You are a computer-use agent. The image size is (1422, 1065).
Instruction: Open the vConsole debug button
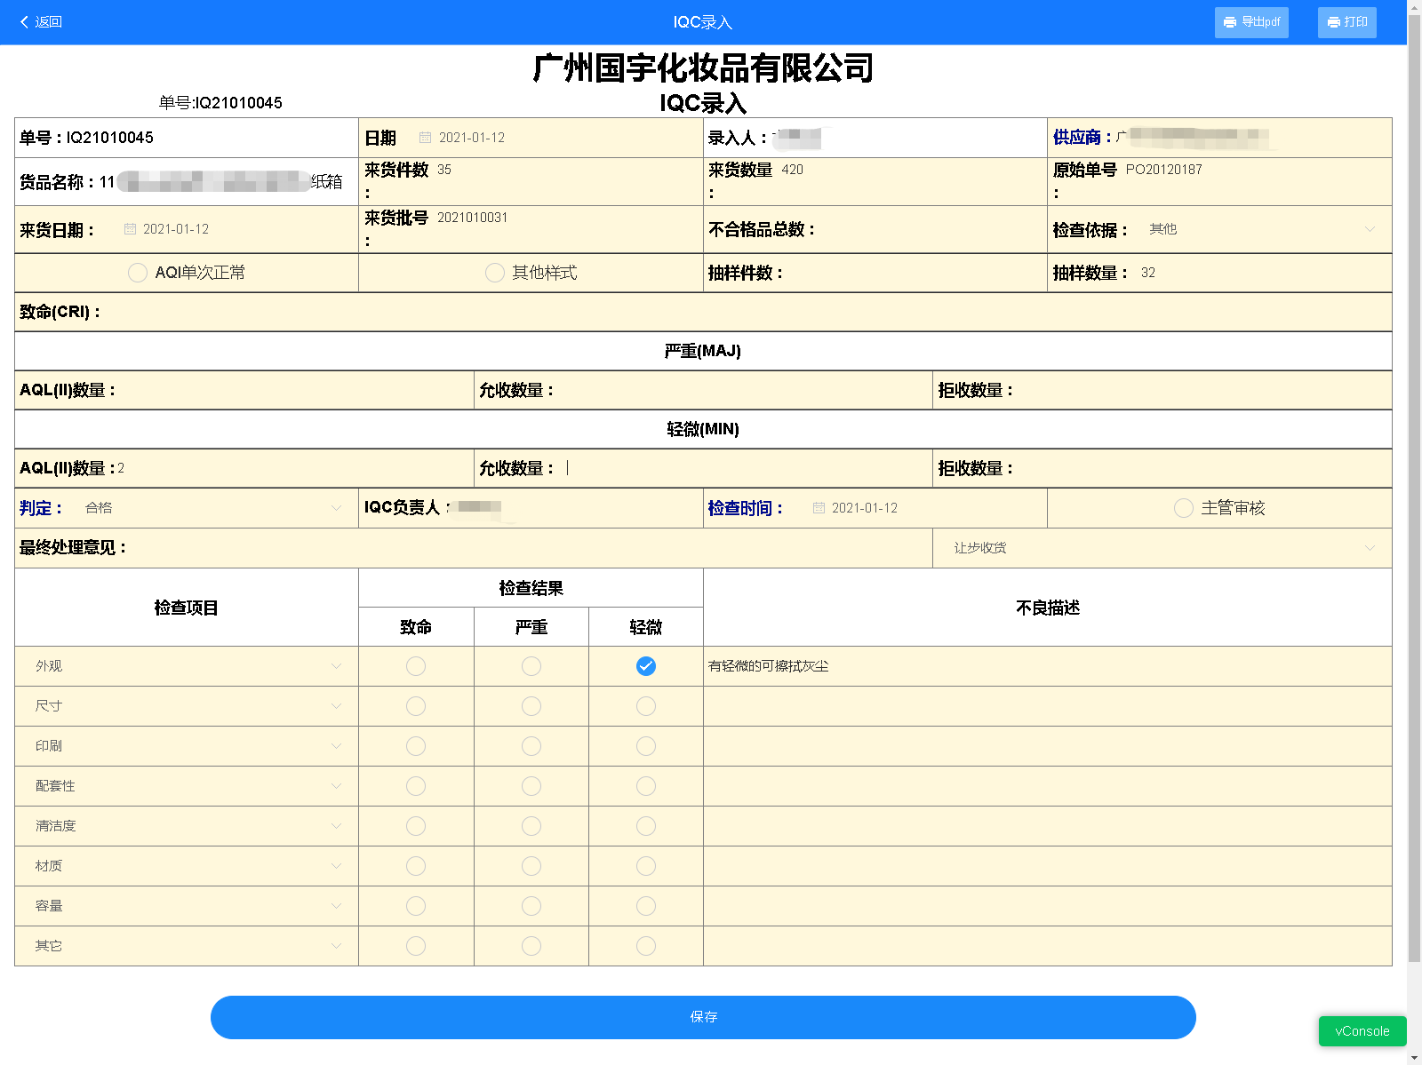click(1362, 1031)
